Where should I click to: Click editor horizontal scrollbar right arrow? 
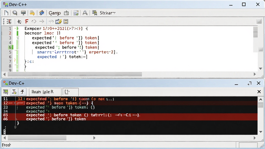255,74
